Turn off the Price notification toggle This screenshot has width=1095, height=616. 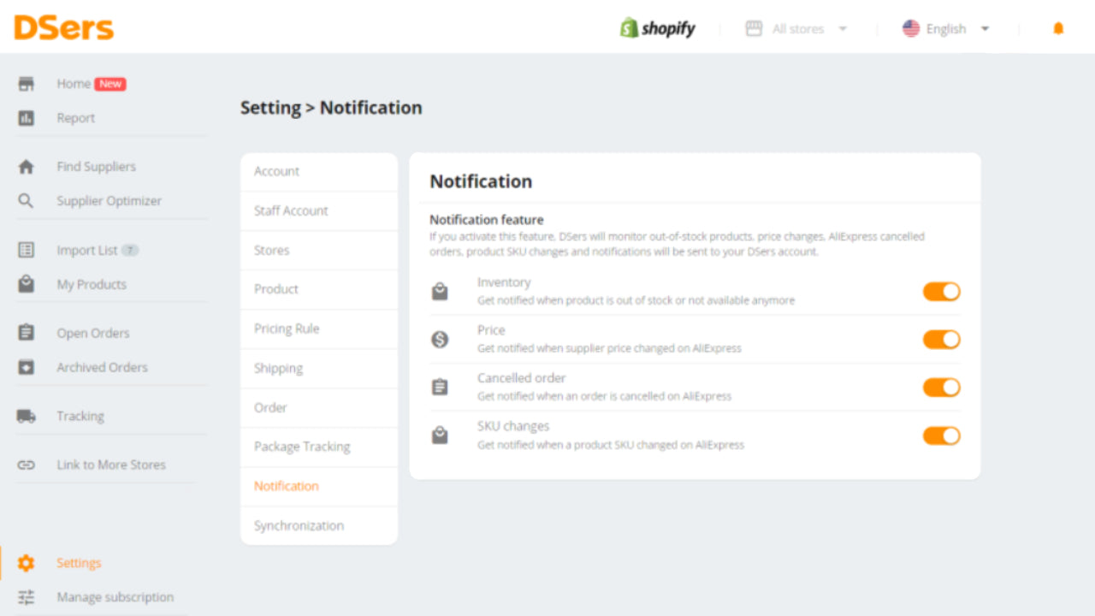941,340
